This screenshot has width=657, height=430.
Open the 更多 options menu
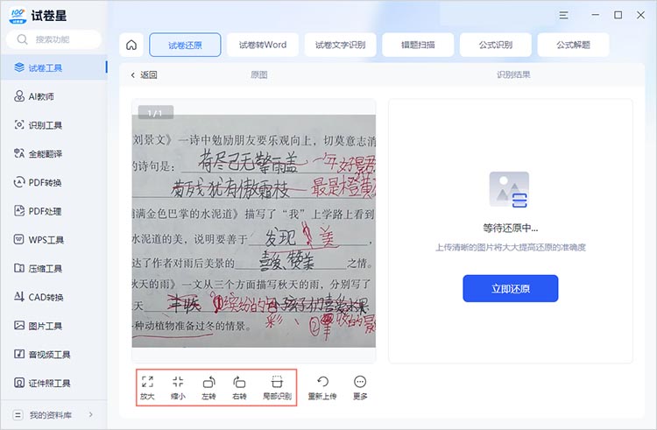[360, 387]
